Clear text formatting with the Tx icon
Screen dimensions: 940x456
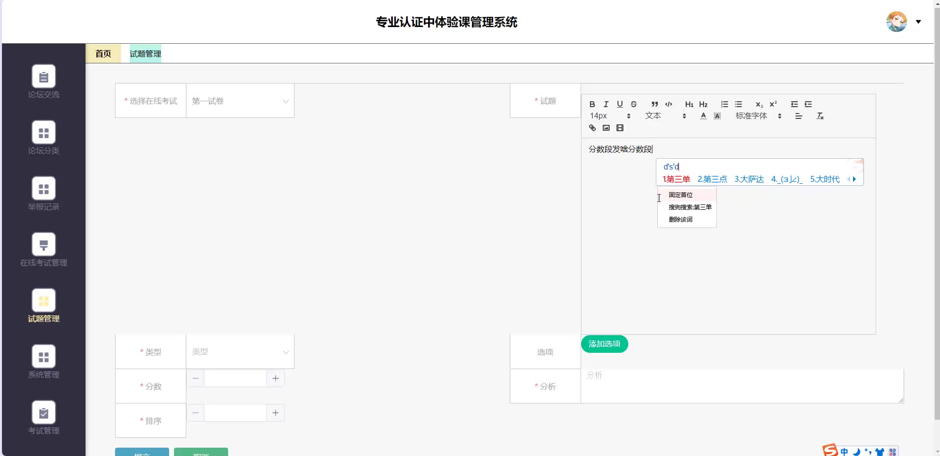pos(820,116)
